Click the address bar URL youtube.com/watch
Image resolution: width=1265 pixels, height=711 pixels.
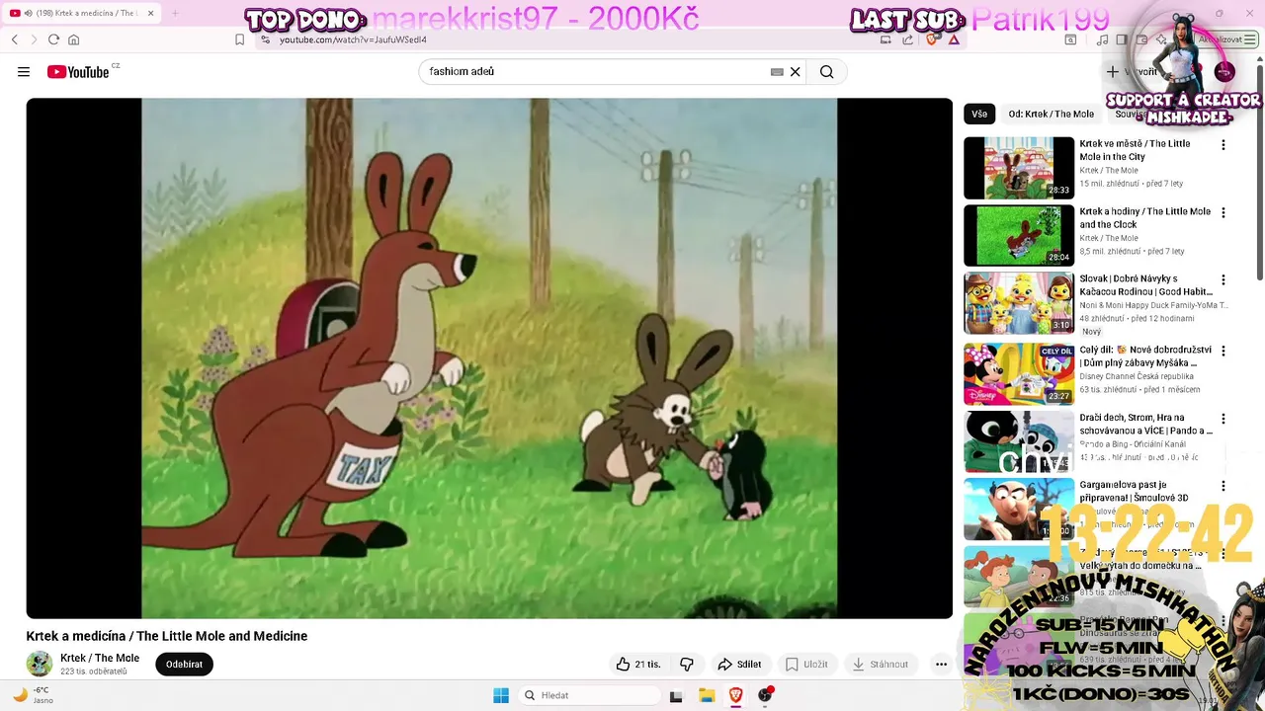click(353, 39)
